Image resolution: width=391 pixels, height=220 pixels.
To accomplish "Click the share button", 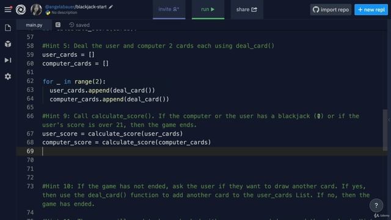I will 247,10.
